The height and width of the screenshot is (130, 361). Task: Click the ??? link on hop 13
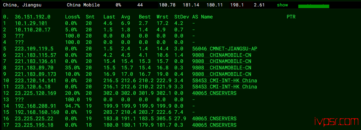click(x=19, y=100)
